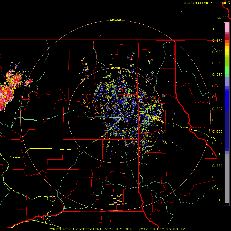Pick the red band of the color scale

tap(227, 38)
